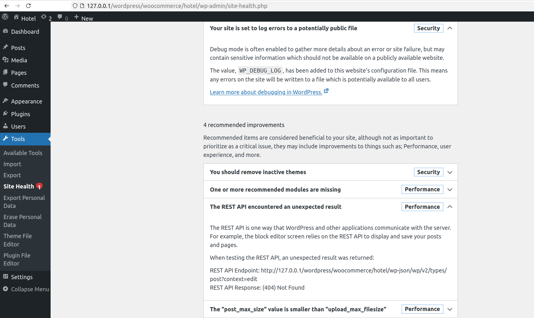Viewport: 534px width, 318px height.
Task: Click the Hotel site name in admin bar
Action: point(28,18)
